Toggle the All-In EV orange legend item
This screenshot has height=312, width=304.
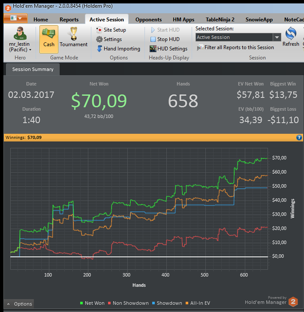[198, 303]
